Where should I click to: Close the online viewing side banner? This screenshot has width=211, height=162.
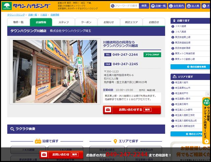point(208,94)
